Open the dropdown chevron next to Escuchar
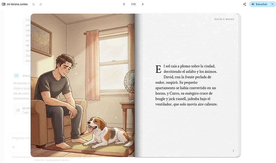The width and height of the screenshot is (276, 163). point(272,4)
